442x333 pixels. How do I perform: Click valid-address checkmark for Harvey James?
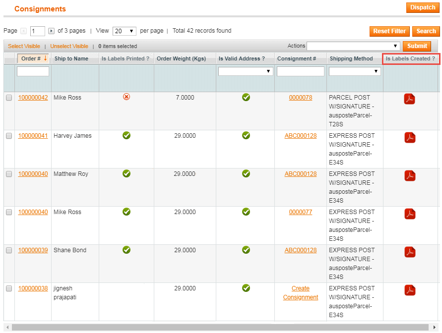click(x=246, y=135)
